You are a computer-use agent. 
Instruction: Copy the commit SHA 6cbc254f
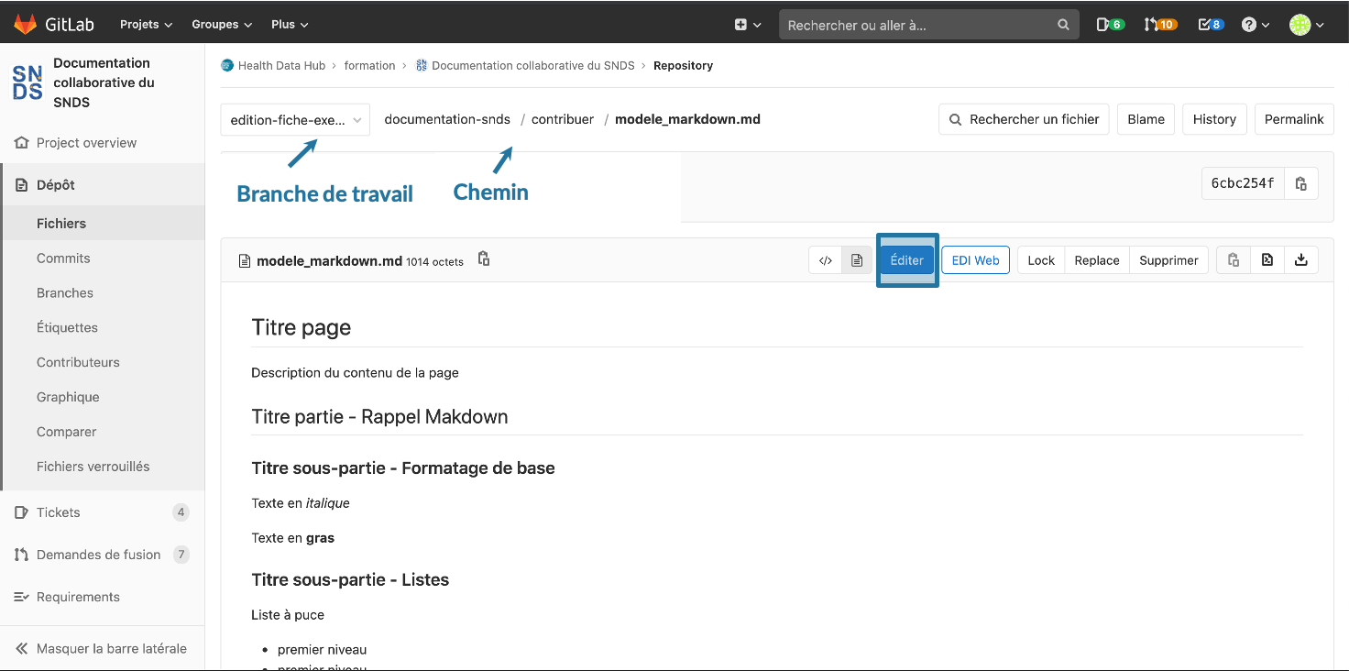click(x=1300, y=183)
